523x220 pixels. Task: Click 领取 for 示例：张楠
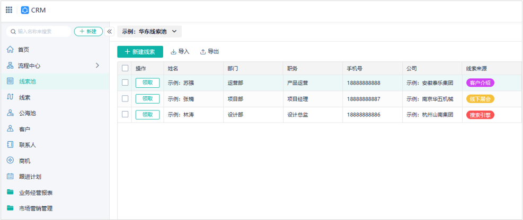(147, 99)
